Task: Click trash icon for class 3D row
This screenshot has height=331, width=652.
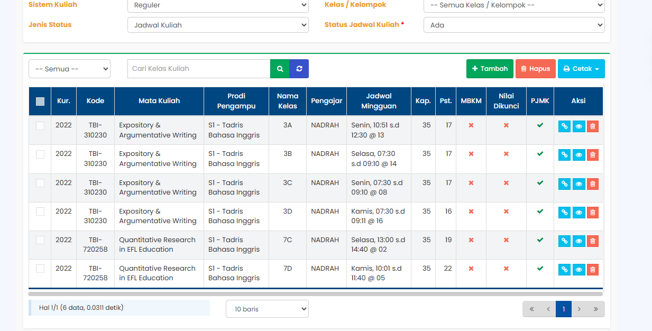Action: (592, 212)
